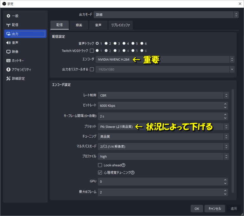Click the OK button
The width and height of the screenshot is (244, 216).
tap(197, 209)
